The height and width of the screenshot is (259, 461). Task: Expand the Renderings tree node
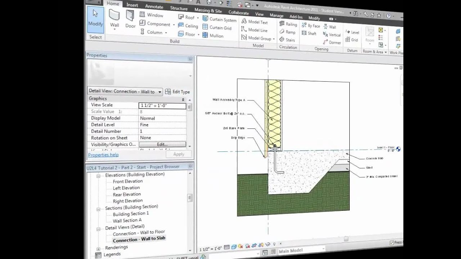[98, 249]
